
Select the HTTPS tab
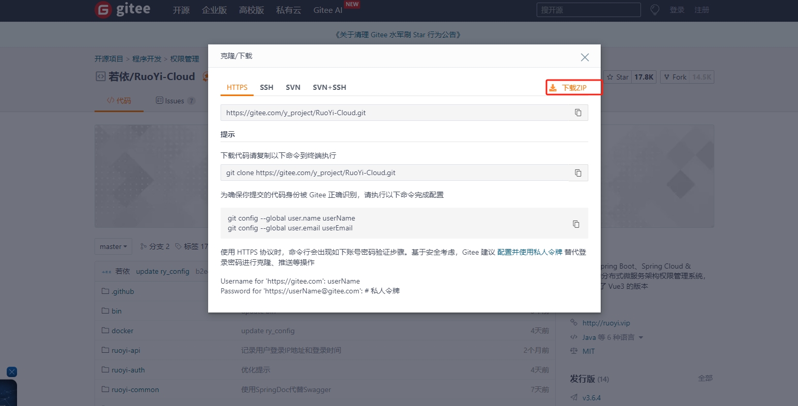(237, 87)
